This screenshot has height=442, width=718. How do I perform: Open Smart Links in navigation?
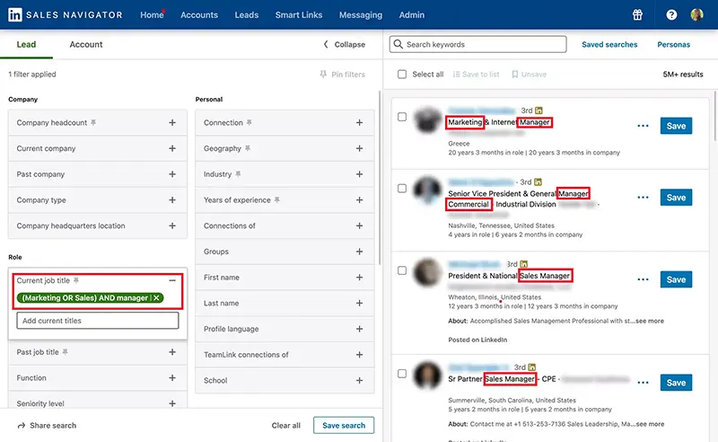[x=299, y=14]
